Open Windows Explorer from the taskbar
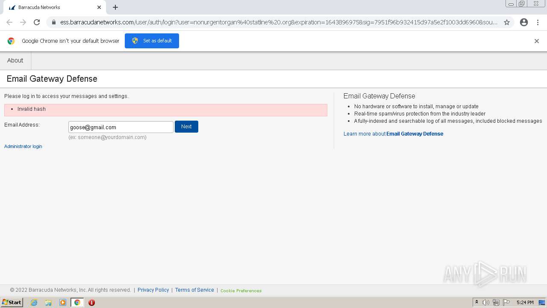Screen dimensions: 547x308 point(48,302)
